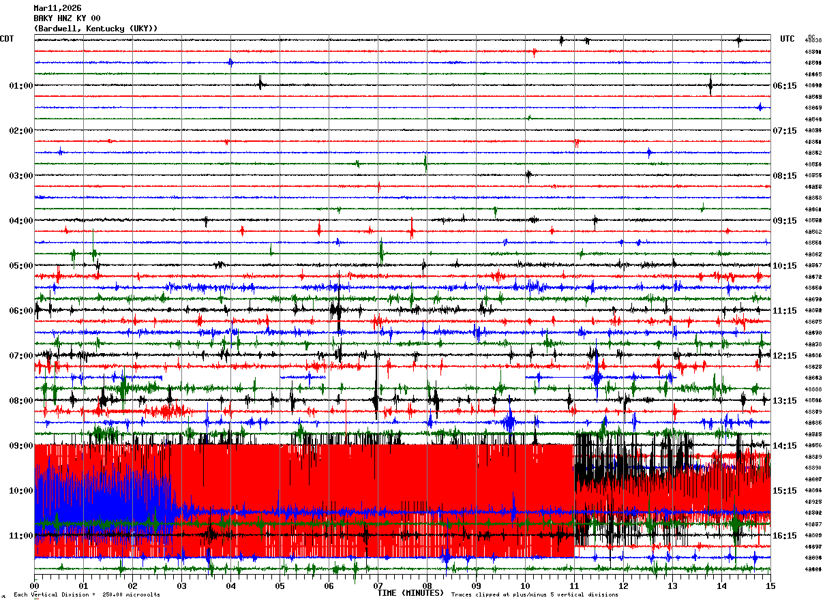Pick the 12 minute tick label
The height and width of the screenshot is (604, 825).
[x=624, y=586]
